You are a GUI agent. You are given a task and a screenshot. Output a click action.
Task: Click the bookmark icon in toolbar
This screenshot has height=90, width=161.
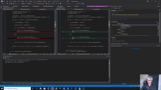60,3
